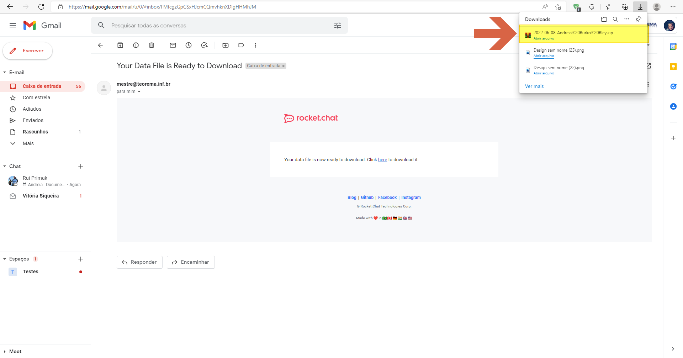Screen dimensions: 683x358
Task: Open Google Keep side panel icon
Action: [673, 67]
